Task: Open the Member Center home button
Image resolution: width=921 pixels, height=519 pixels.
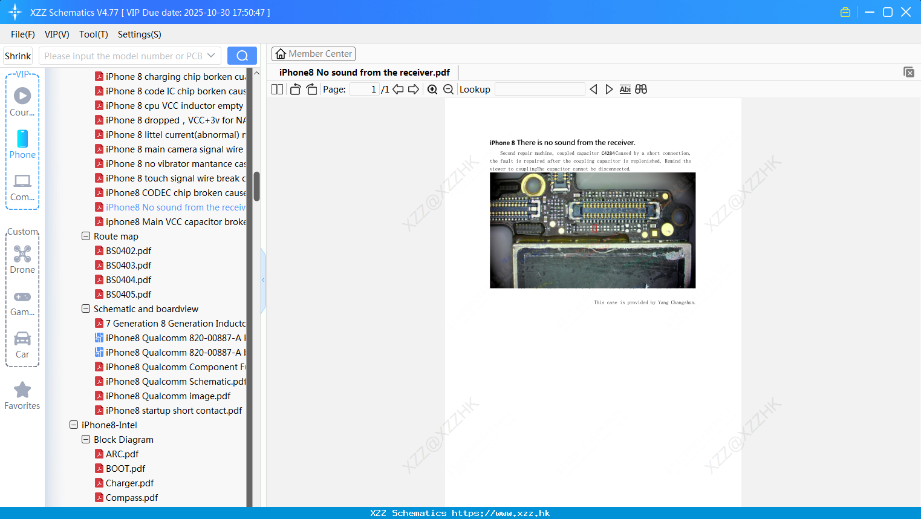Action: tap(313, 54)
